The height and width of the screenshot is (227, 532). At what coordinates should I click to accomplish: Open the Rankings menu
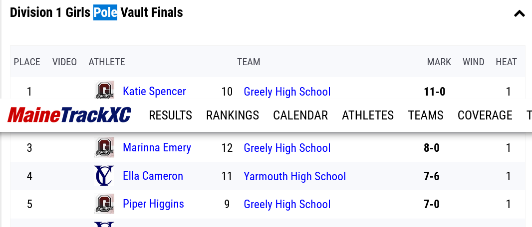233,115
